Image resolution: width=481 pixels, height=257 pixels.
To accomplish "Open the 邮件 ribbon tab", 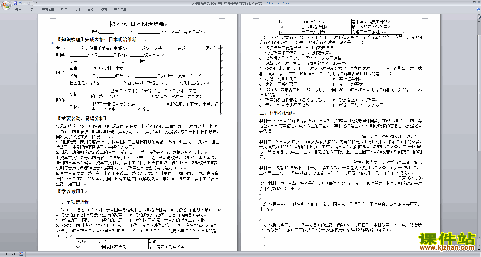I will click(77, 10).
